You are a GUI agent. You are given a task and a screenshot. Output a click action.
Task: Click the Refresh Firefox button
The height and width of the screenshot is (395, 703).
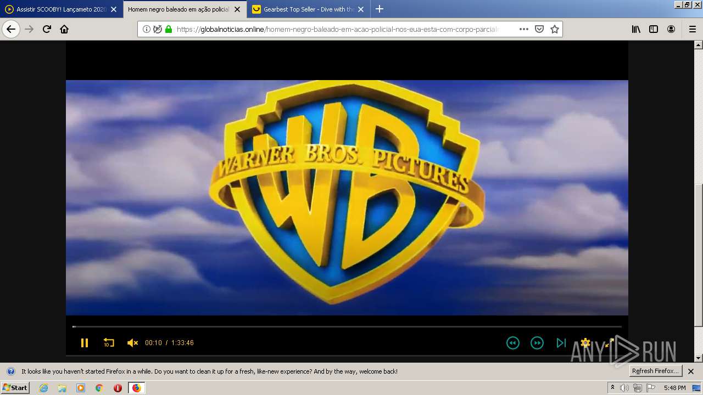(x=656, y=371)
